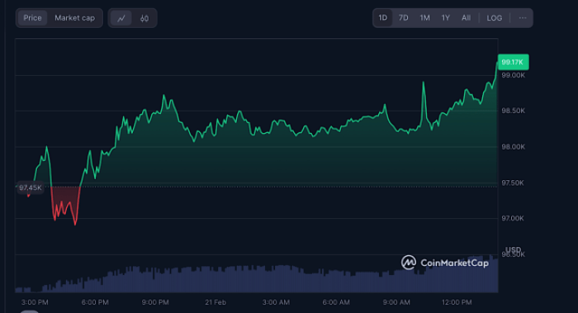Click the 99.17K current price label
The image size is (578, 313).
[x=513, y=62]
